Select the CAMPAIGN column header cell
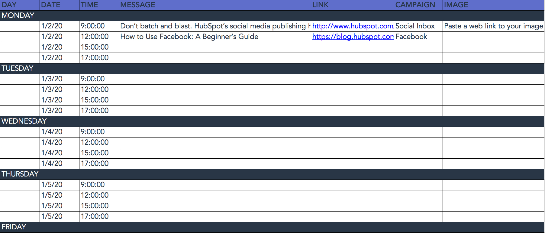Viewport: 545px width, 233px height. coord(418,5)
